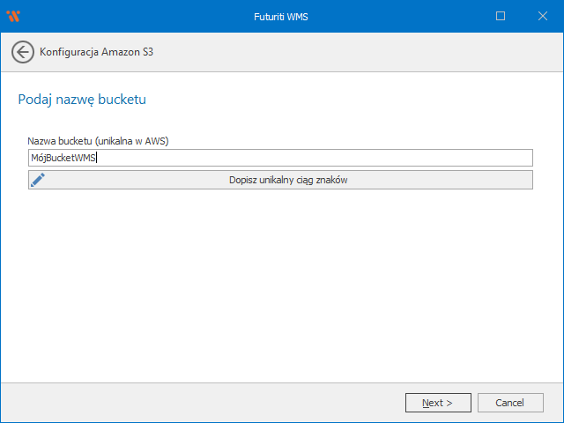The width and height of the screenshot is (564, 423).
Task: Click the 'MójBucketWMS' text in the field
Action: pyautogui.click(x=63, y=158)
